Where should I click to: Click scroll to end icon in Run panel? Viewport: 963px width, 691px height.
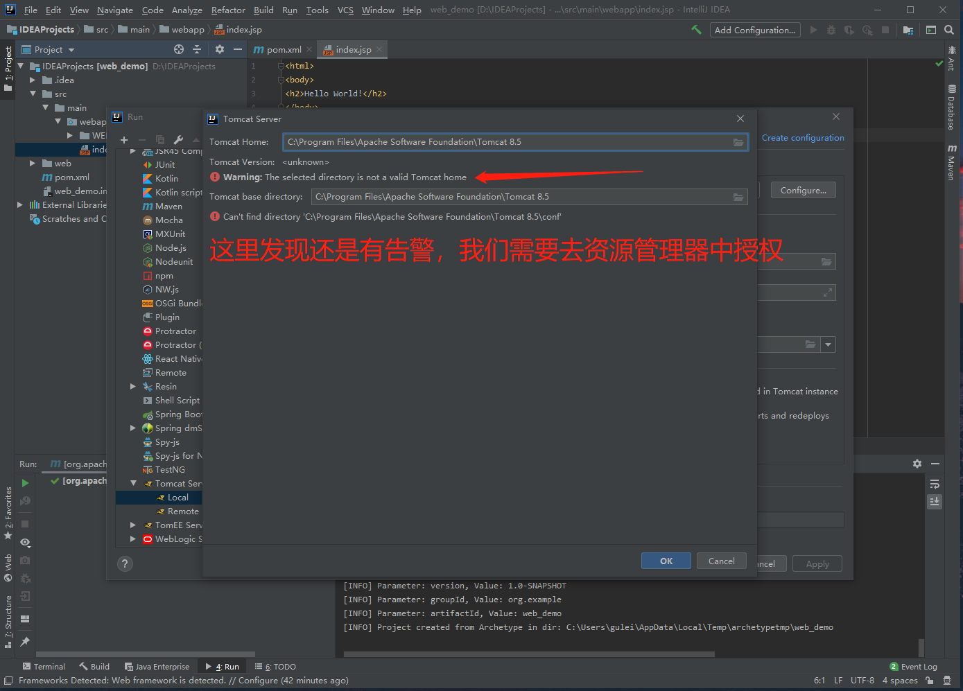[935, 501]
